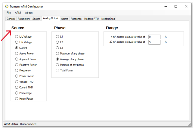Select Voltage THD source radio
This screenshot has width=195, height=130.
[x=24, y=82]
